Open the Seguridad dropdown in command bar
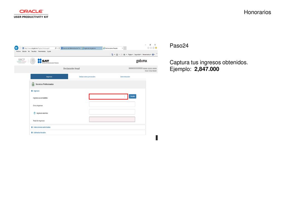The width and height of the screenshot is (286, 215). 138,55
